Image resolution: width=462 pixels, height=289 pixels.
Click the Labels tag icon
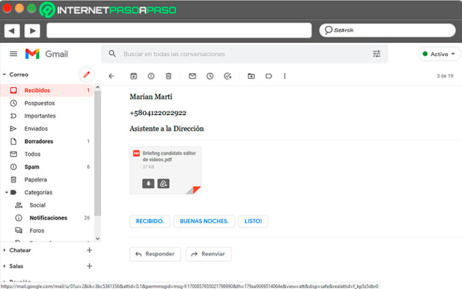[268, 76]
